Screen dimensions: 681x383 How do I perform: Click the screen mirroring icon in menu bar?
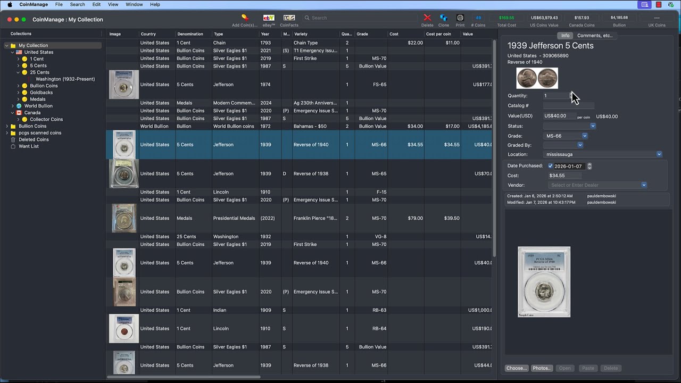pos(645,4)
